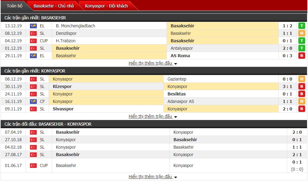Click the 0 : 3 score for AS Roma match
This screenshot has width=308, height=181.
click(x=287, y=56)
